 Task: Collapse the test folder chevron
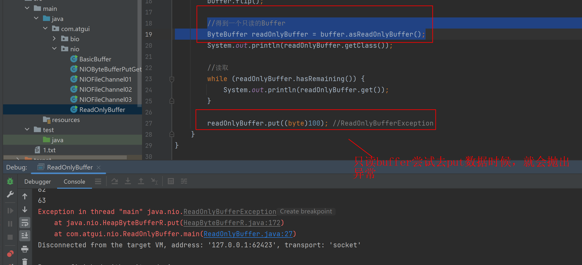coord(27,130)
